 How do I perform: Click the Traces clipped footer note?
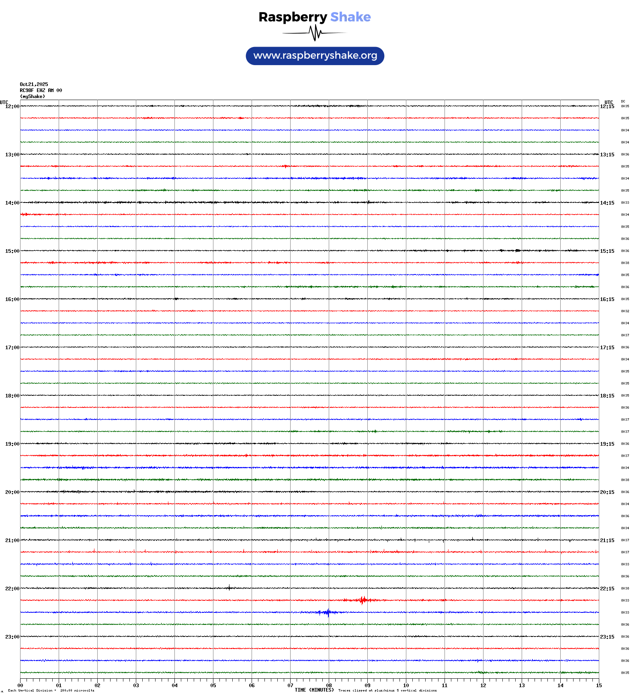point(387,691)
